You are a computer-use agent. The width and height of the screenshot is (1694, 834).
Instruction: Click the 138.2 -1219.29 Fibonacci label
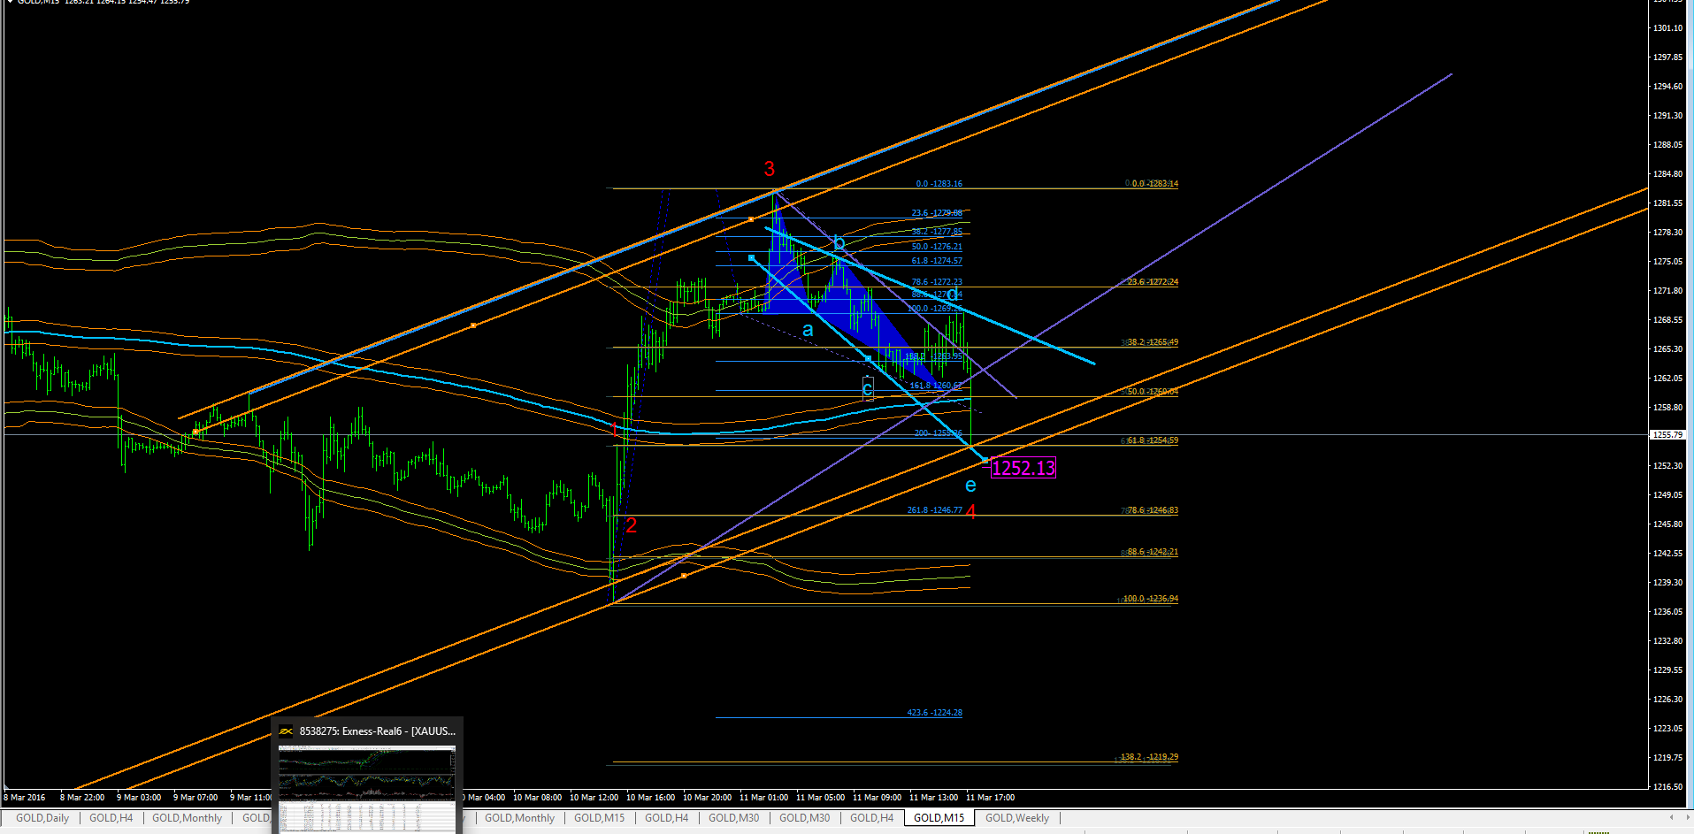[1149, 757]
